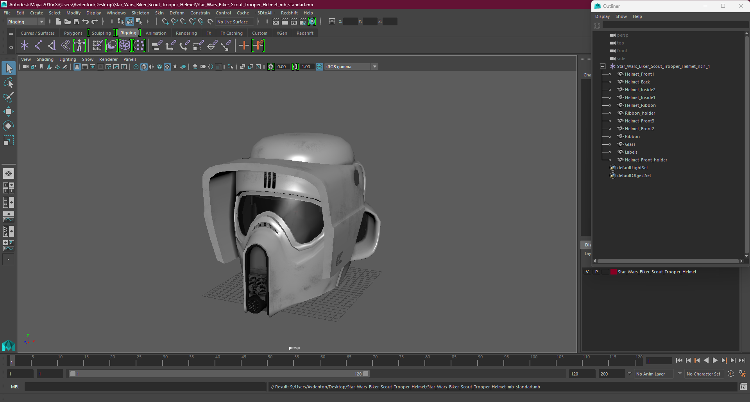Click the MEL command language label
The height and width of the screenshot is (402, 750).
15,387
